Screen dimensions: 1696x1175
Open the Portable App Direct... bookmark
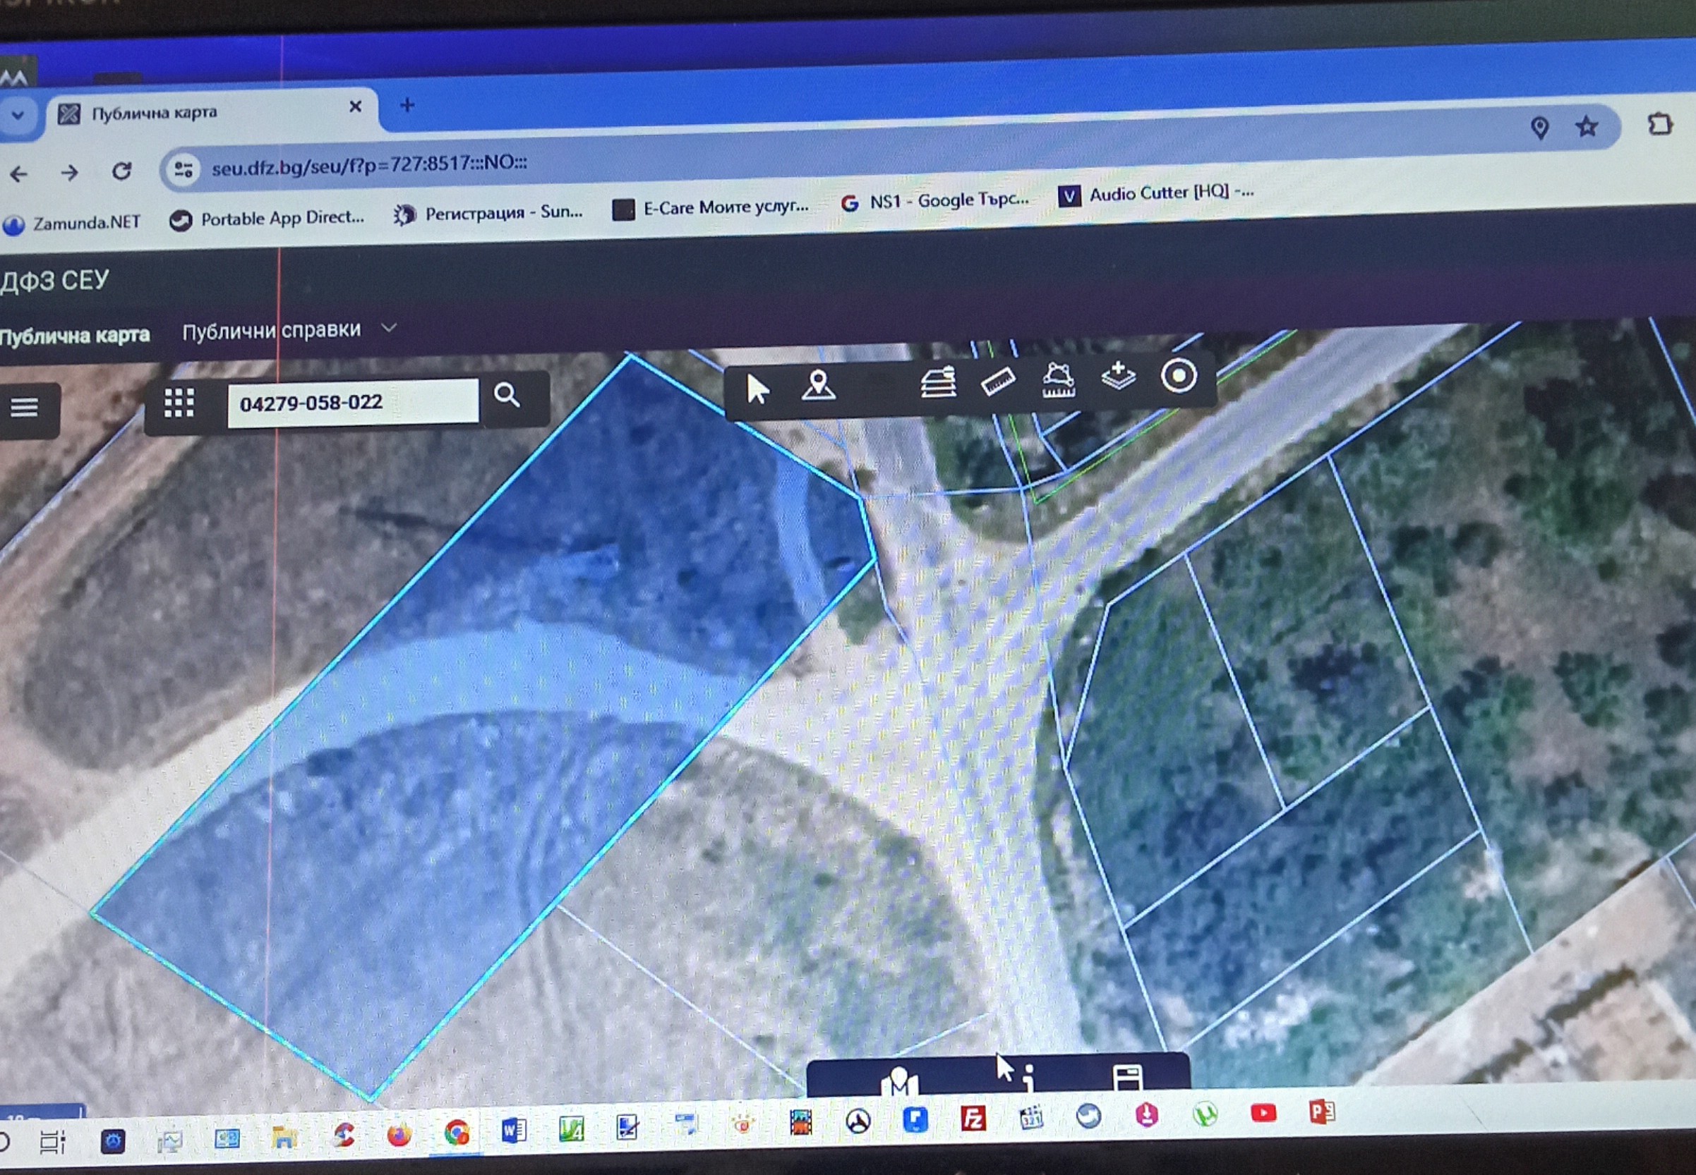click(267, 219)
